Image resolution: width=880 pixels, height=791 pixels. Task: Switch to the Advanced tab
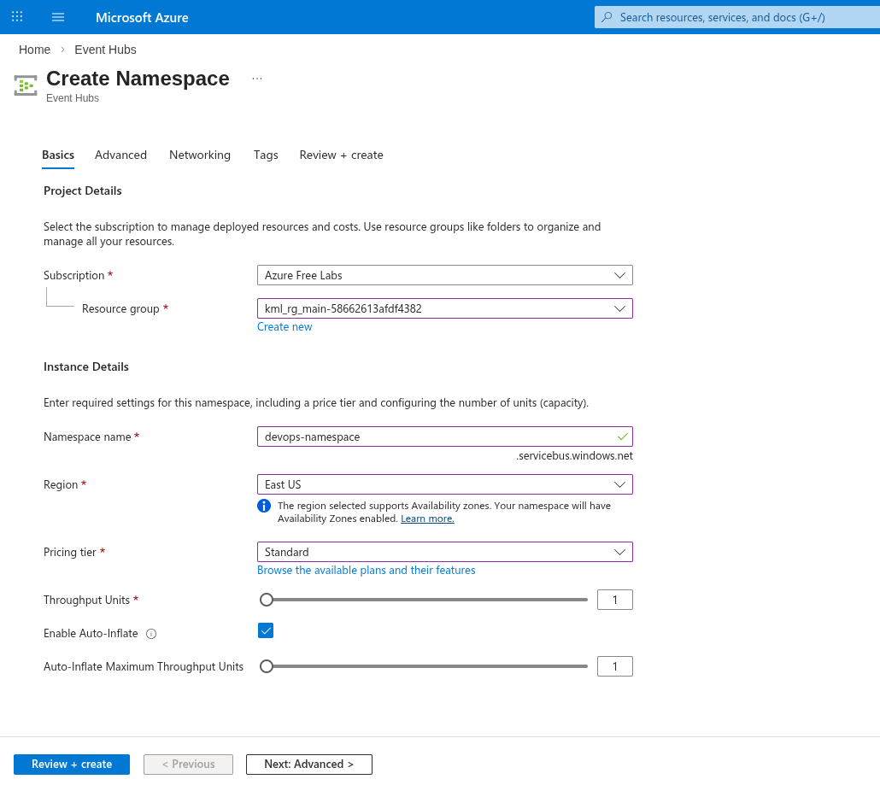click(x=120, y=155)
